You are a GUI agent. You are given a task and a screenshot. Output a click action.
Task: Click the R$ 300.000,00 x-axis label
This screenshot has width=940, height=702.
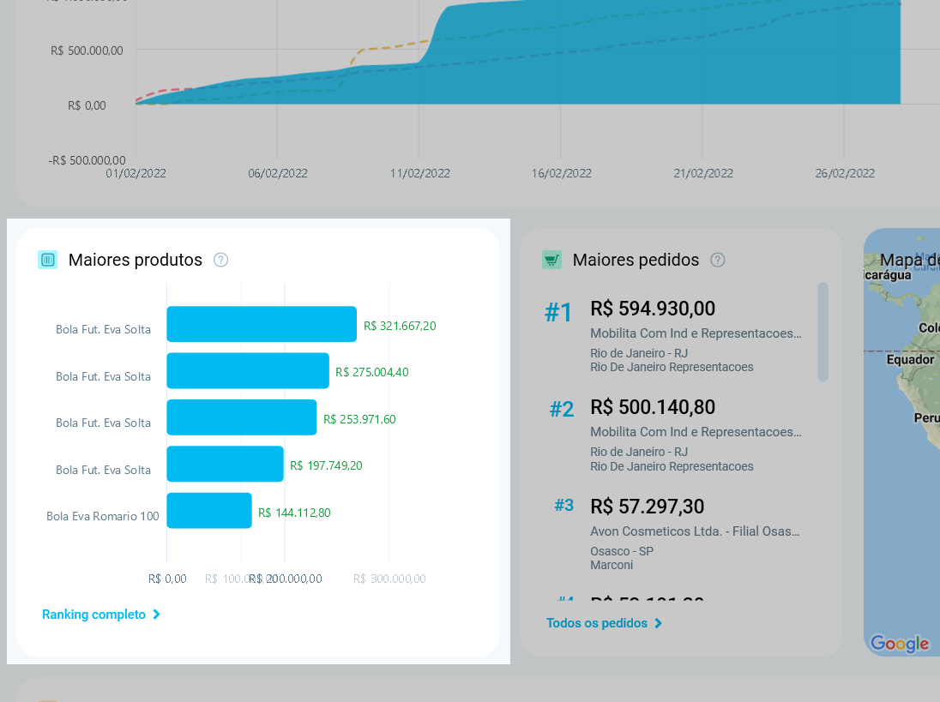(x=389, y=579)
